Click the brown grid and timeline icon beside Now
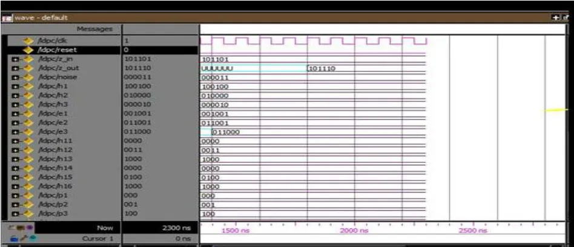The height and width of the screenshot is (247, 574). [x=21, y=228]
